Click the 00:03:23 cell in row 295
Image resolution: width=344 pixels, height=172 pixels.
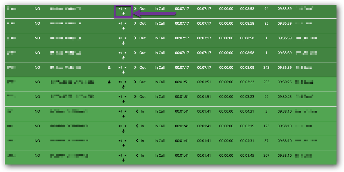[x=247, y=82]
